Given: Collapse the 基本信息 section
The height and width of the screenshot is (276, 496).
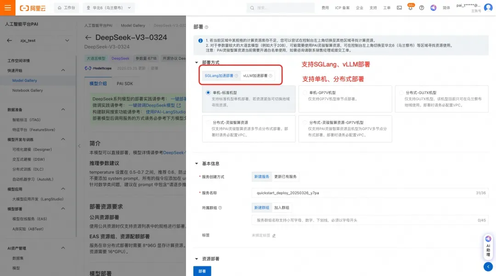Looking at the screenshot, I should coord(197,163).
